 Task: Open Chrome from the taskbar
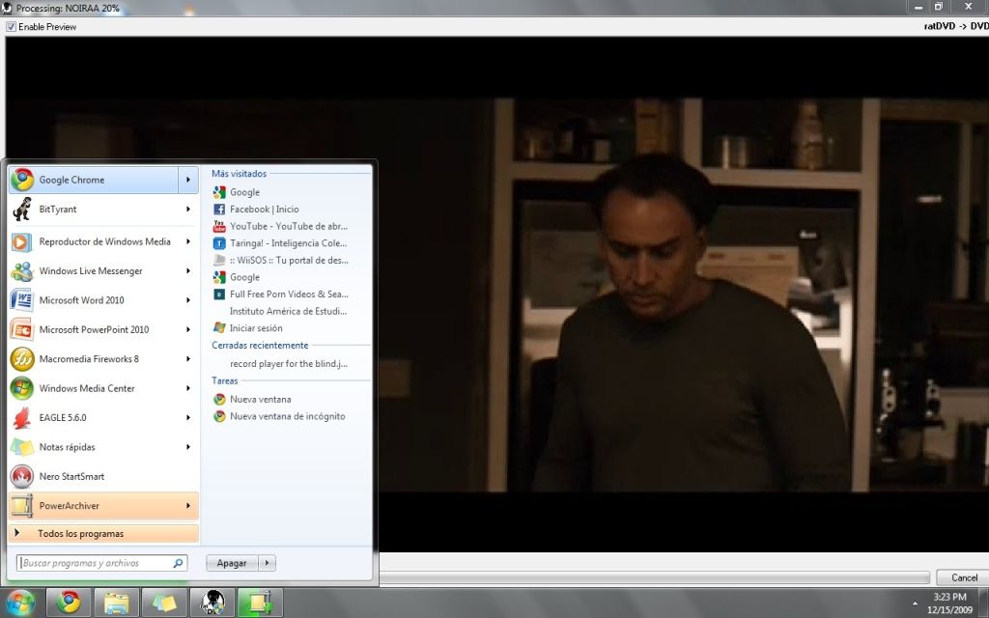(70, 603)
